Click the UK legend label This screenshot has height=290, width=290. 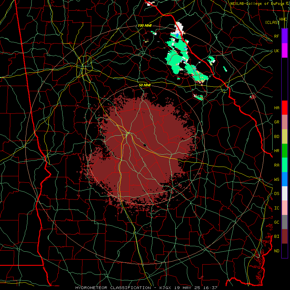277,51
